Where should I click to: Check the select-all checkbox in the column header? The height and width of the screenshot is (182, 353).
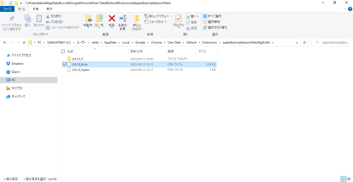[x=63, y=51]
